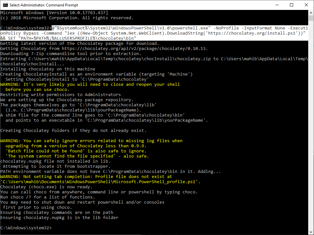Click the 'https://chocolatey.org/install.ps1' URL in command
Viewport: 314px width, 235px height.
coord(252,33)
